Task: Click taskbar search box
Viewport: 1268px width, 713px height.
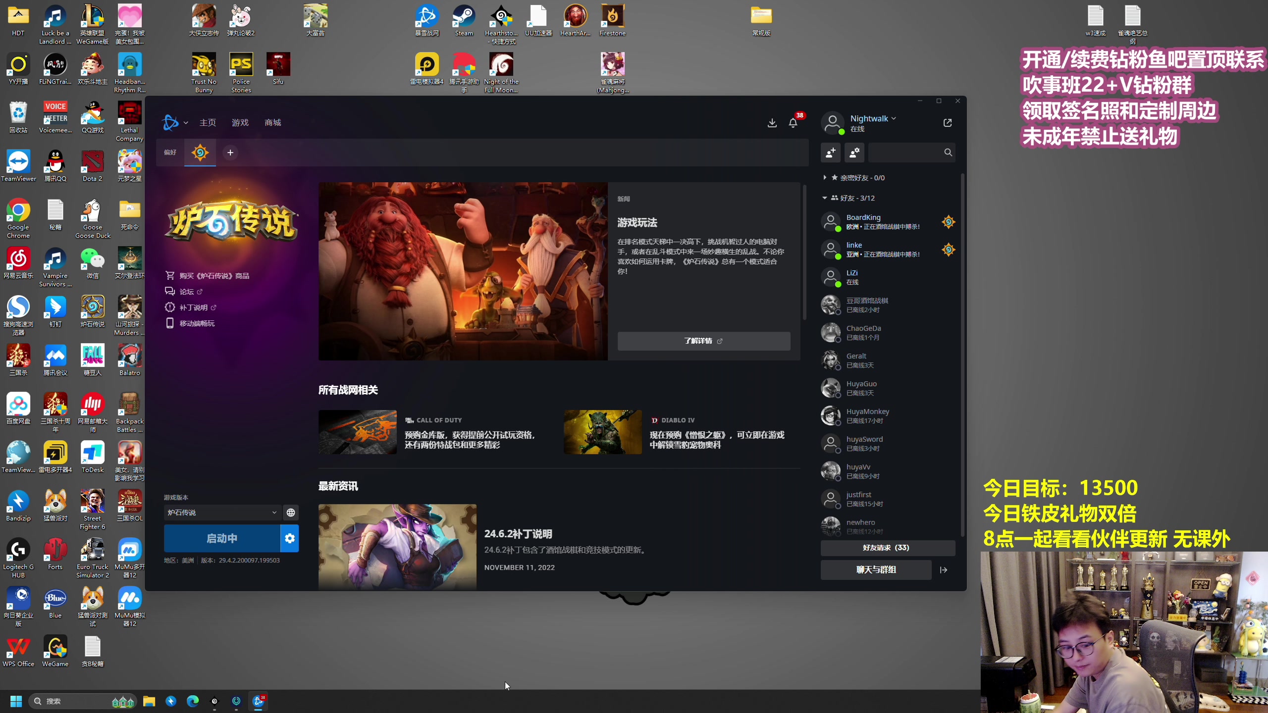Action: pos(83,701)
